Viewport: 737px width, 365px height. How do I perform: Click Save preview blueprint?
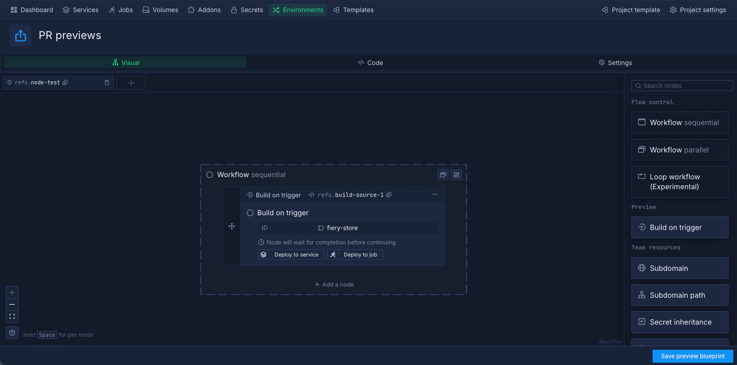click(693, 356)
